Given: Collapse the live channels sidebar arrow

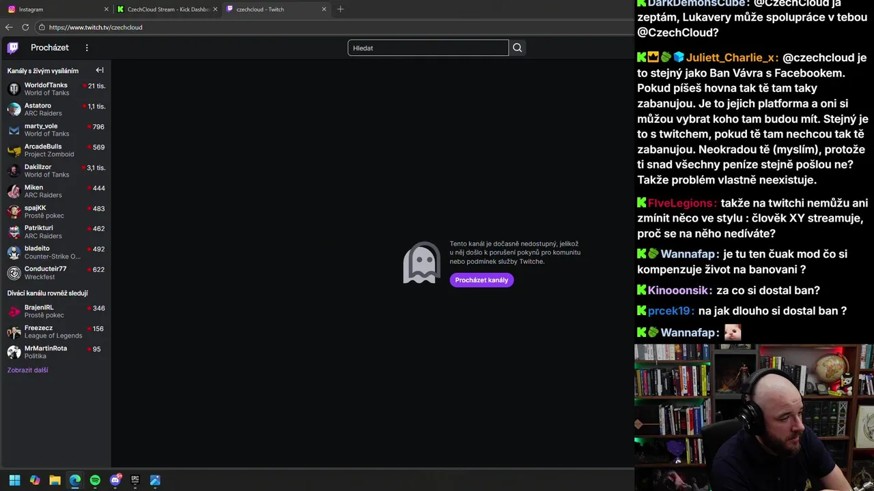Looking at the screenshot, I should pyautogui.click(x=100, y=70).
